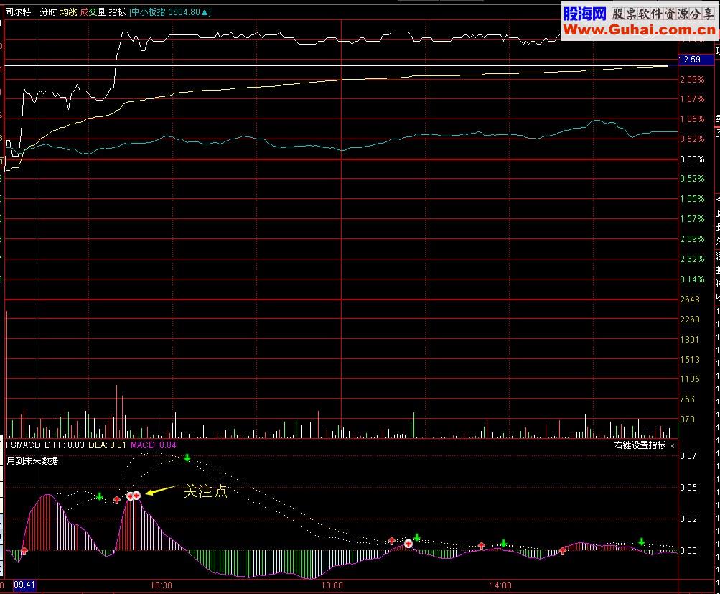The height and width of the screenshot is (594, 720).
Task: Click the green sell arrow at dotted peak before 10:30
Action: click(100, 496)
